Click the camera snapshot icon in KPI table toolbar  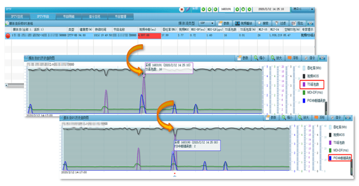point(311,23)
